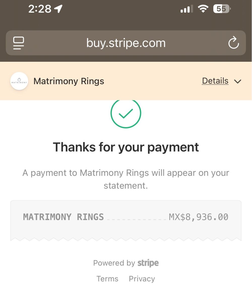The width and height of the screenshot is (252, 285).
Task: Click the 'Powered by' footer text
Action: [114, 263]
